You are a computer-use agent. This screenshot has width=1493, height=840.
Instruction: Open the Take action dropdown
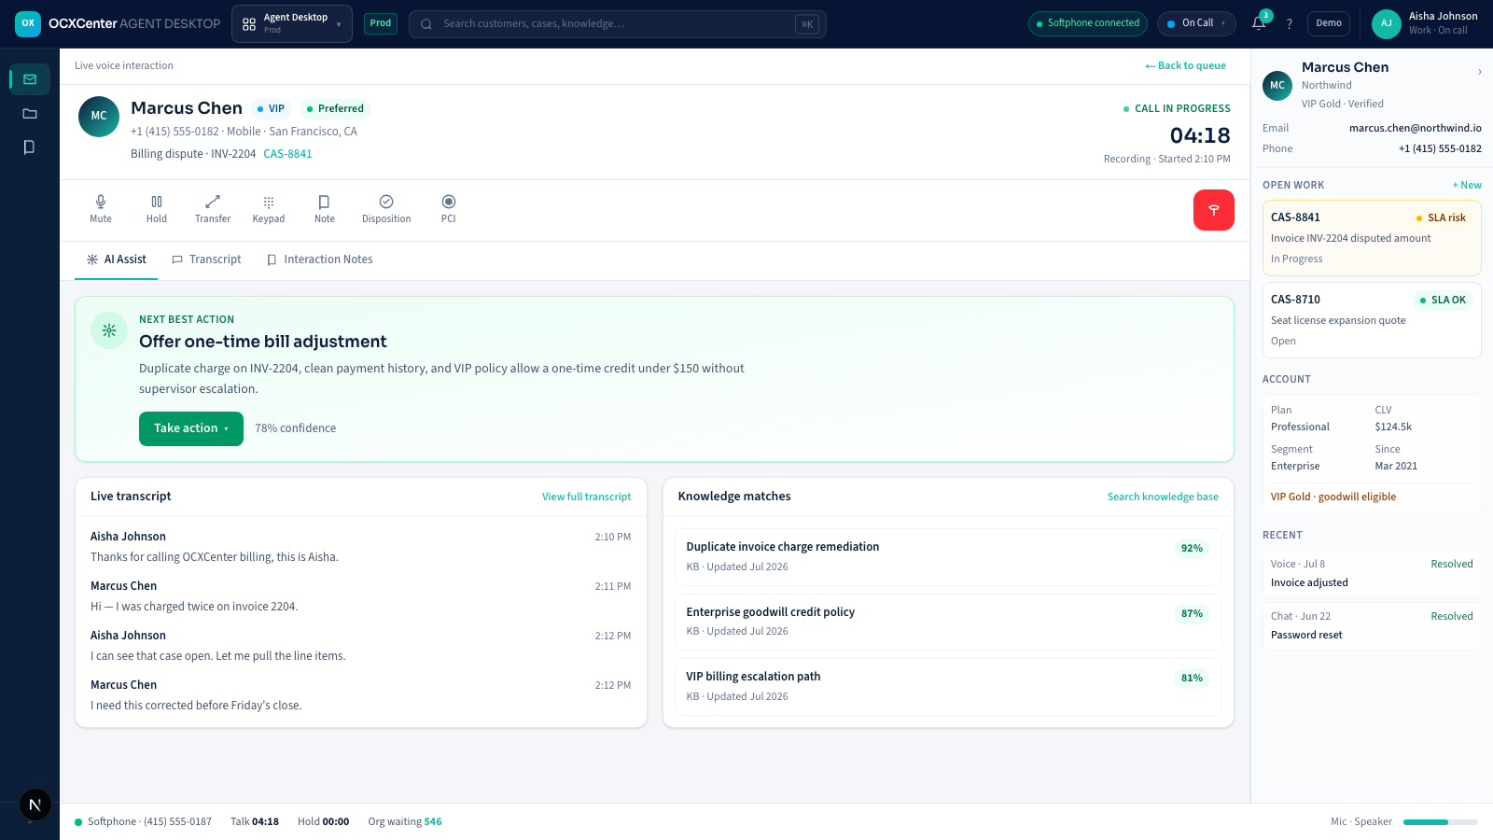tap(191, 428)
